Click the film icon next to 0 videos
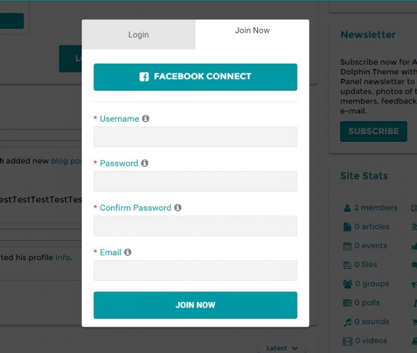The height and width of the screenshot is (353, 417). [x=348, y=341]
